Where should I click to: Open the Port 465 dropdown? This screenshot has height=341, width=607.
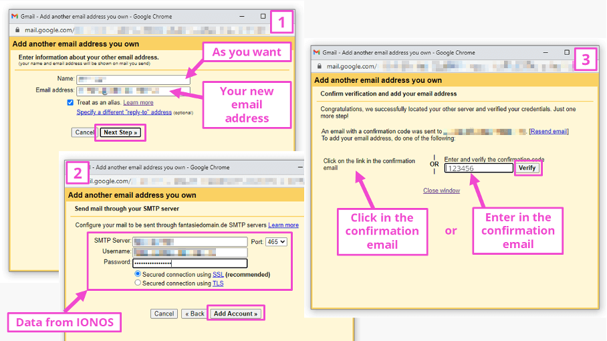276,242
